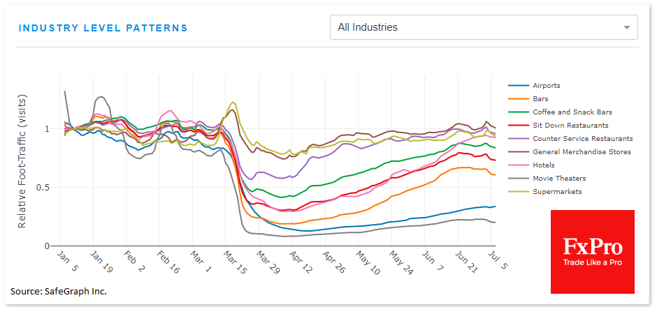Click the Relative Foot-Traffic axis title
The height and width of the screenshot is (314, 657).
click(22, 173)
